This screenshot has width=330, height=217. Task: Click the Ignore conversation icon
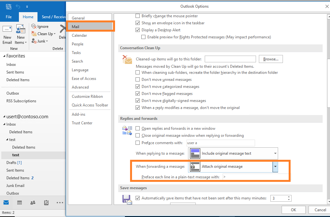point(34,27)
